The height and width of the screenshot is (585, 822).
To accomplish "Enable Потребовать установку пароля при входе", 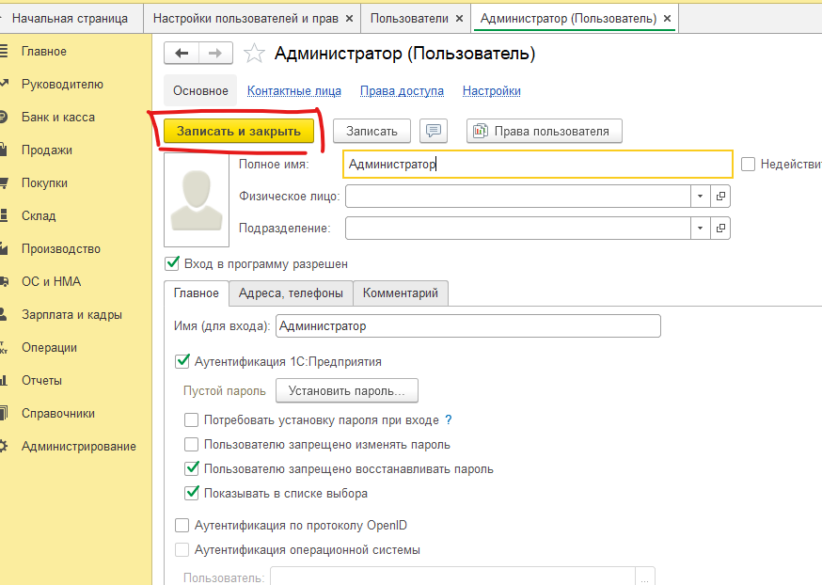I will 191,419.
